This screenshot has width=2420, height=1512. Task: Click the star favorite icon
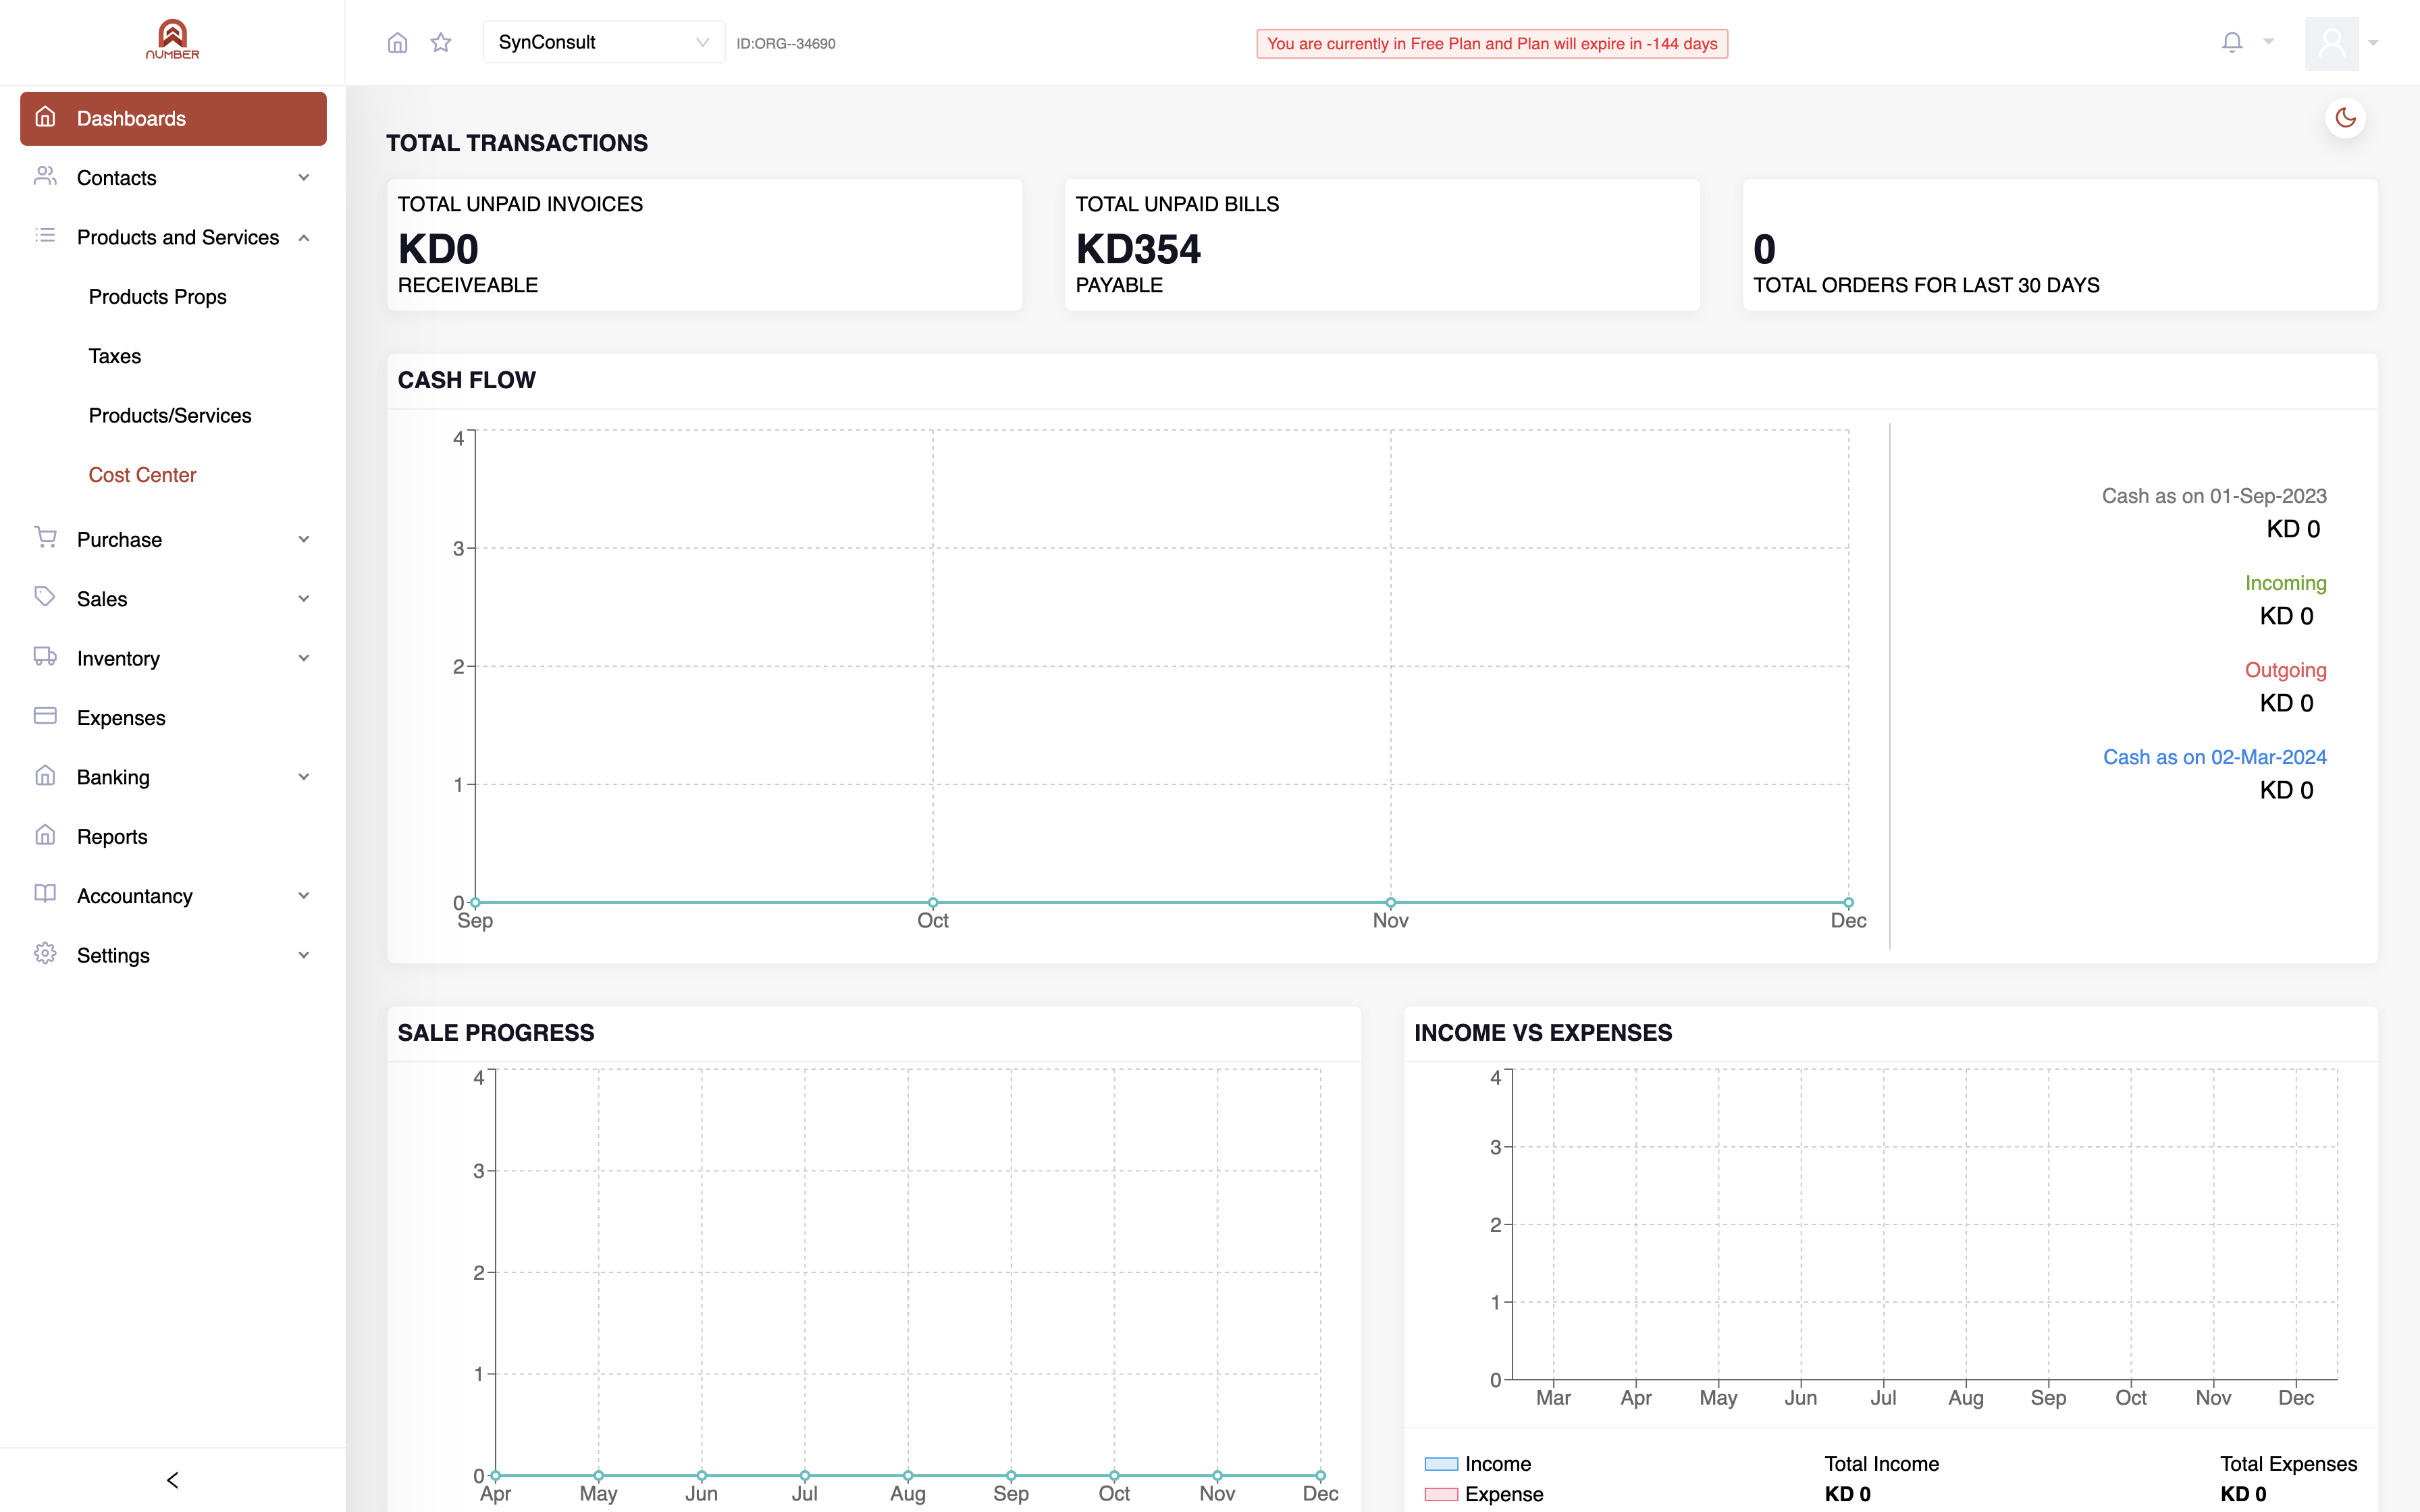[441, 43]
